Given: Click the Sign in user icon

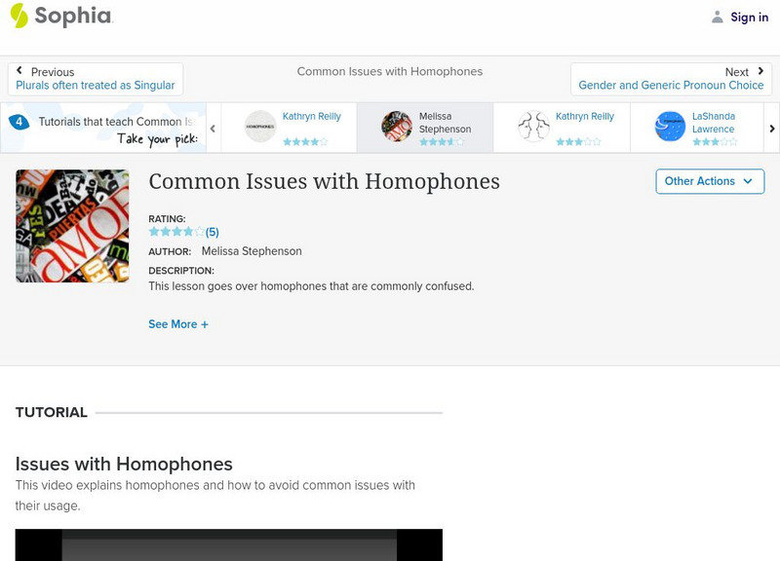Looking at the screenshot, I should (x=718, y=17).
